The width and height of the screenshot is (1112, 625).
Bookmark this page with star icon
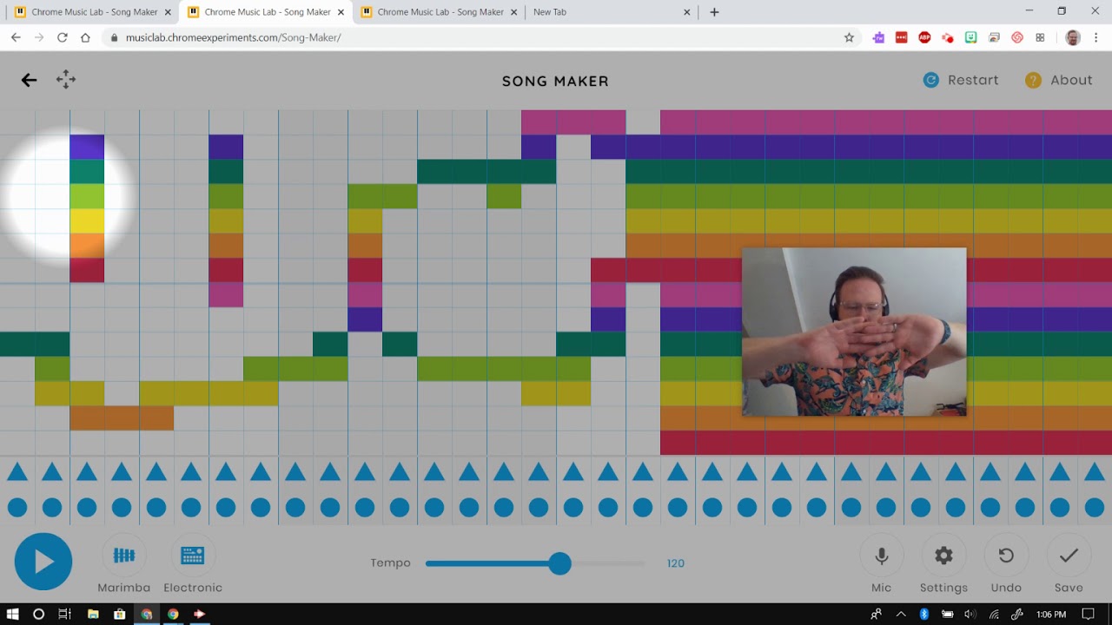[x=849, y=37]
